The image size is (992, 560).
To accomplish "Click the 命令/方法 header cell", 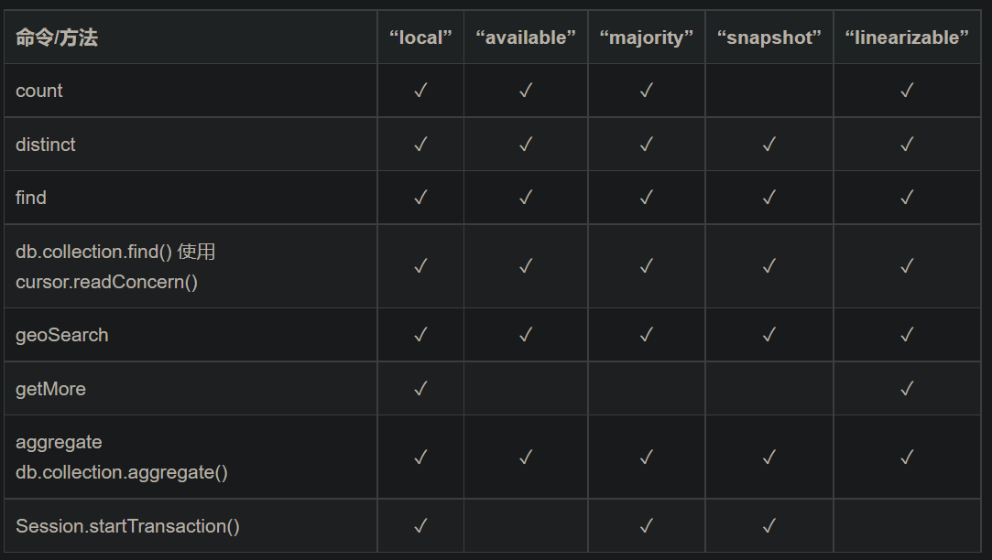I will 191,38.
